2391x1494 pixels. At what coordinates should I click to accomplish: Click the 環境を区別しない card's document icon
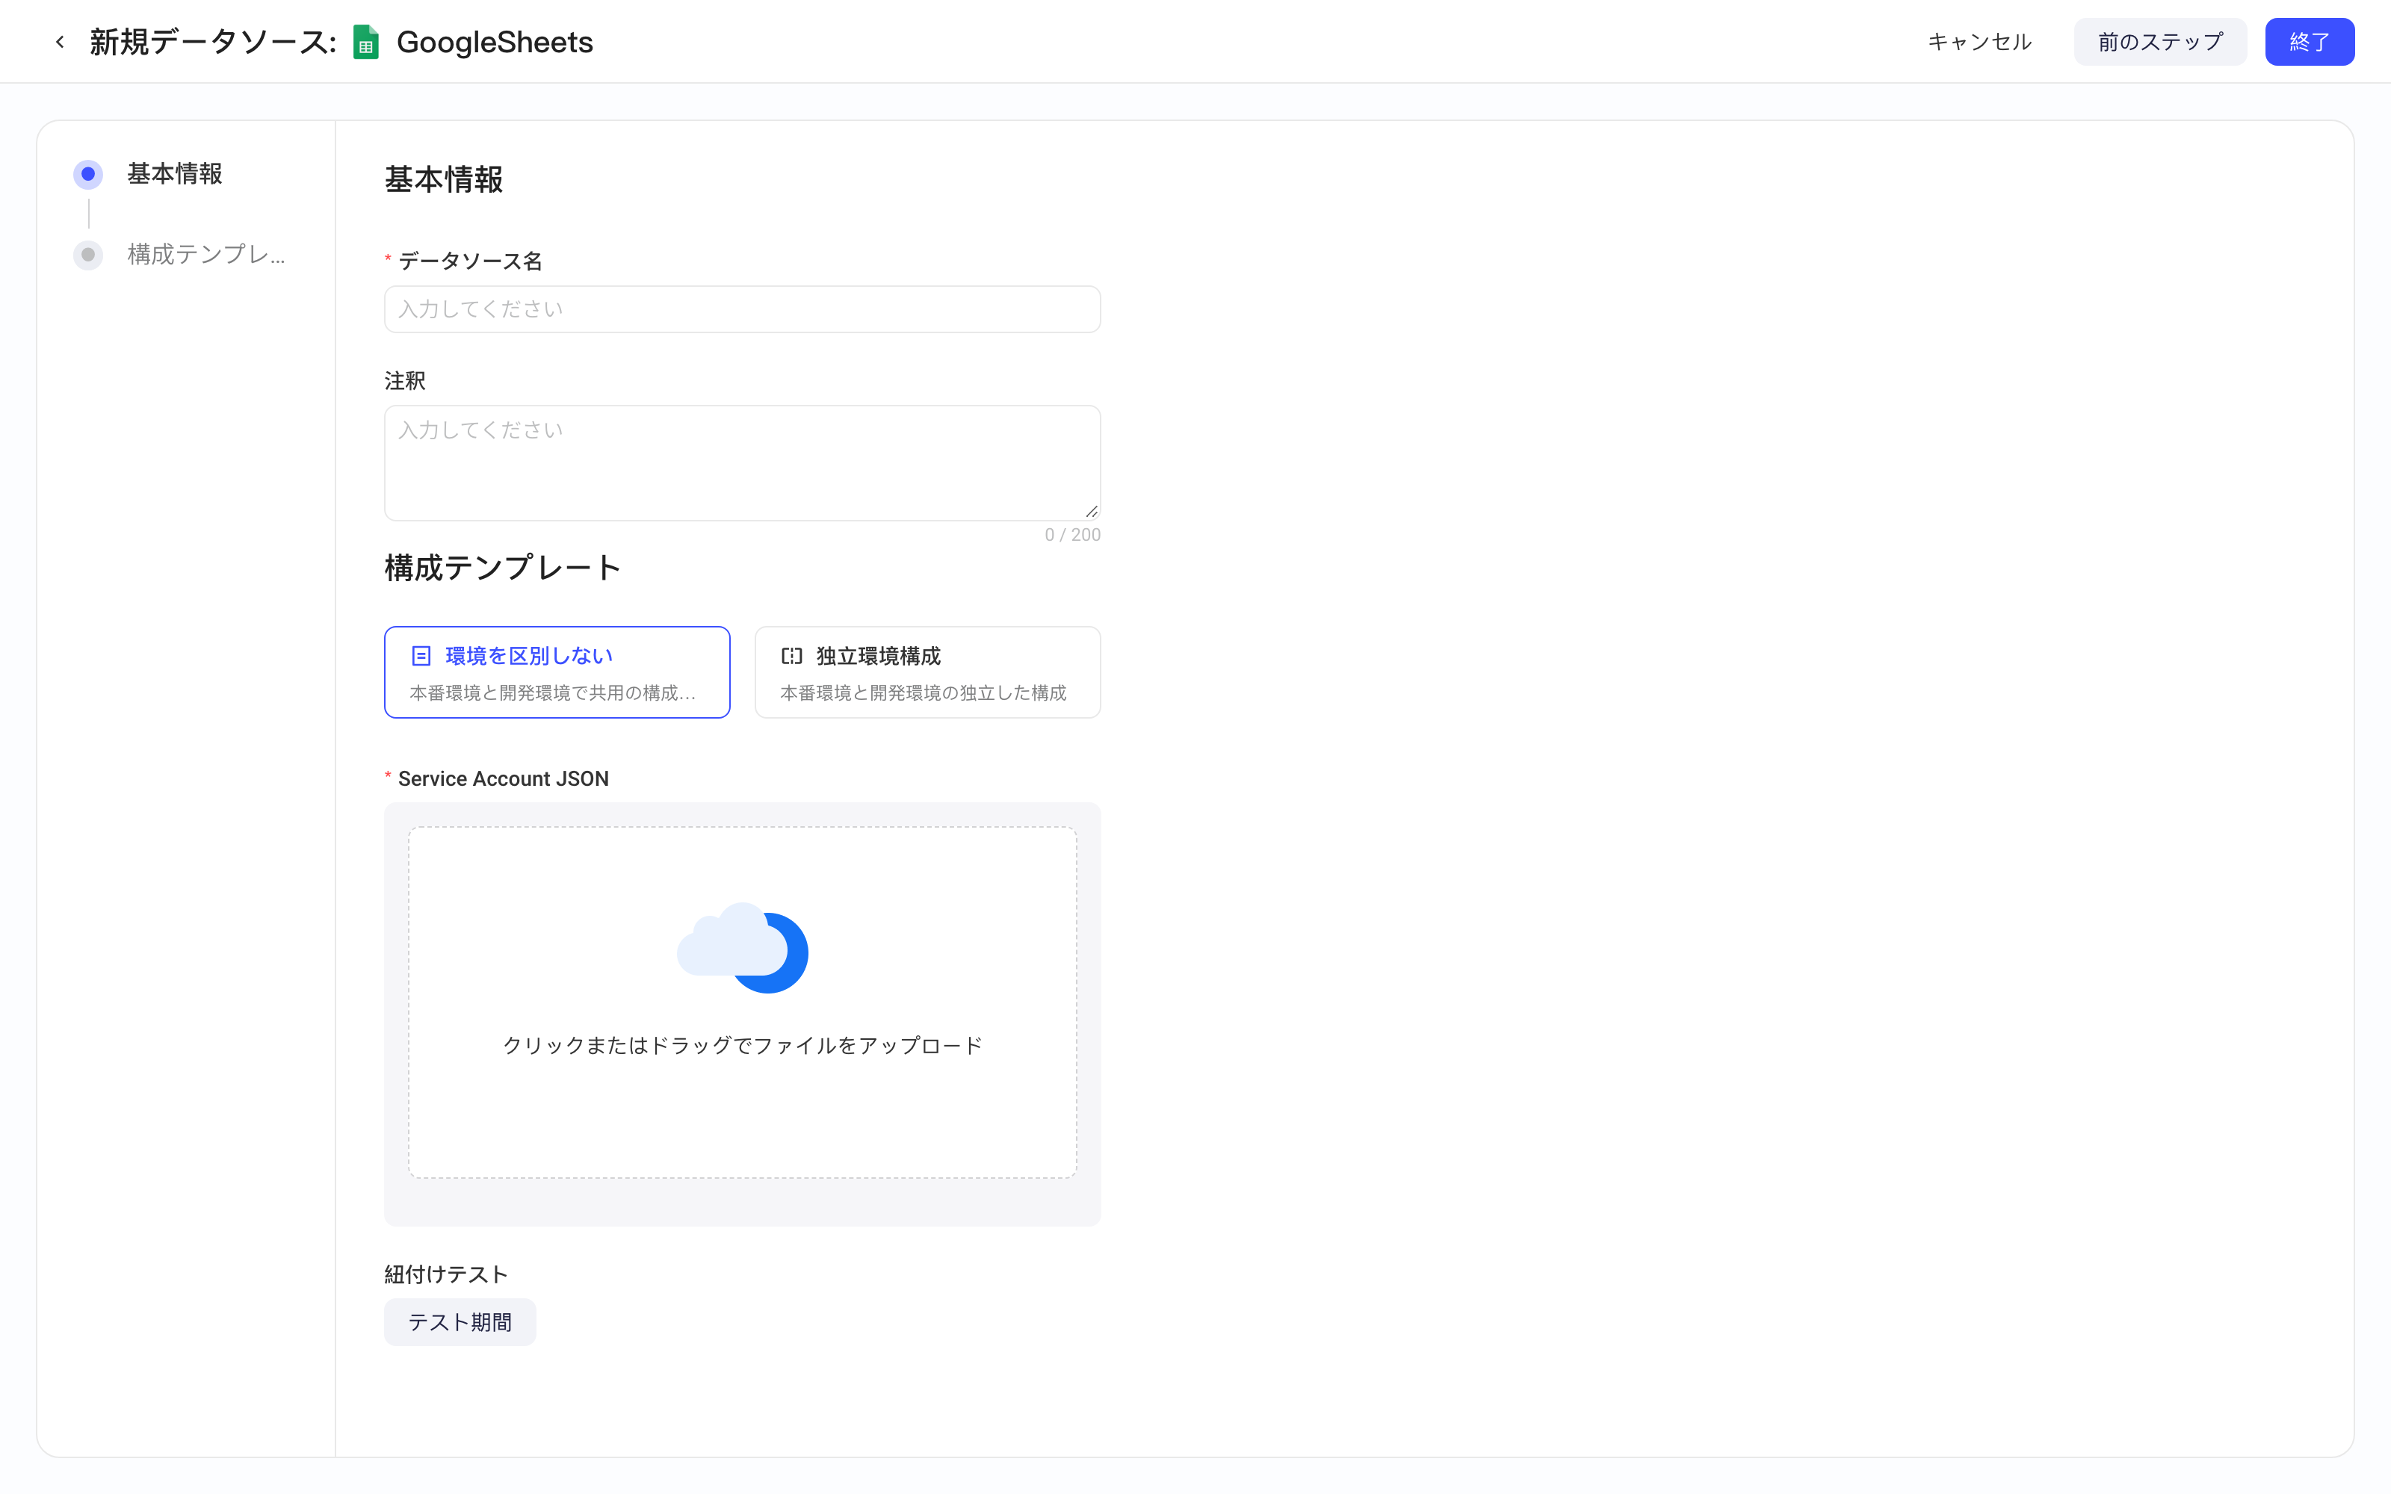tap(421, 656)
